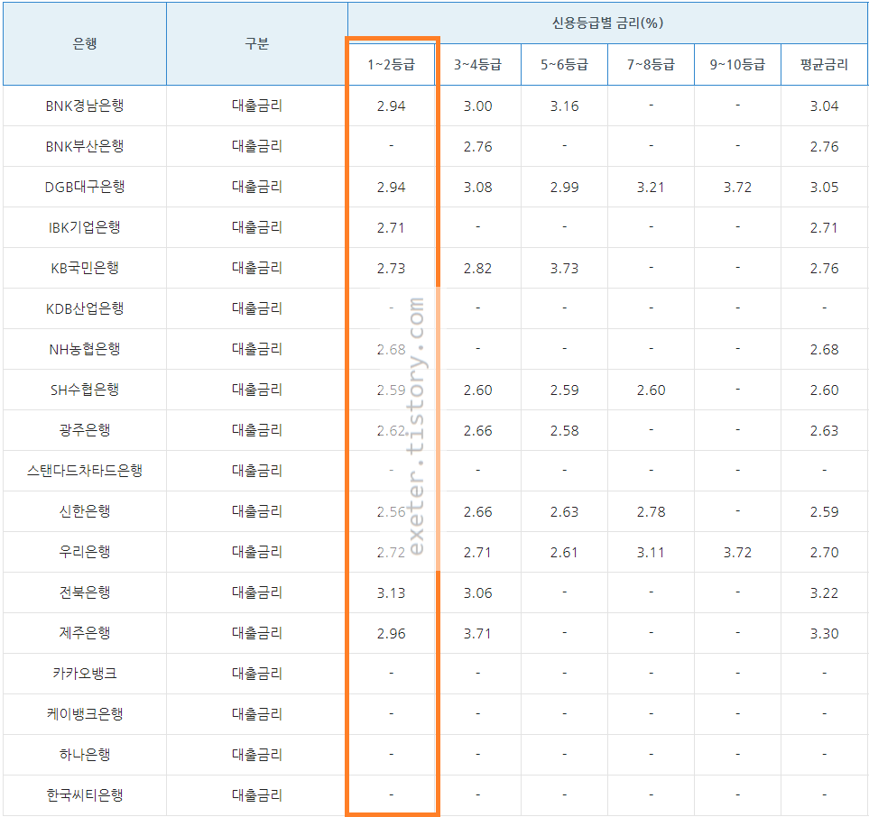869x817 pixels.
Task: Select the KB국민은행 bank name
Action: tap(85, 268)
